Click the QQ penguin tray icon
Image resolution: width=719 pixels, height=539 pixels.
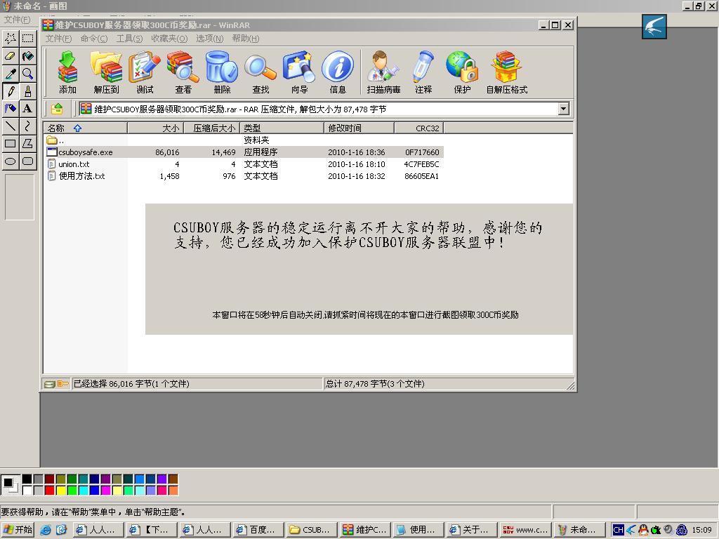(x=643, y=530)
